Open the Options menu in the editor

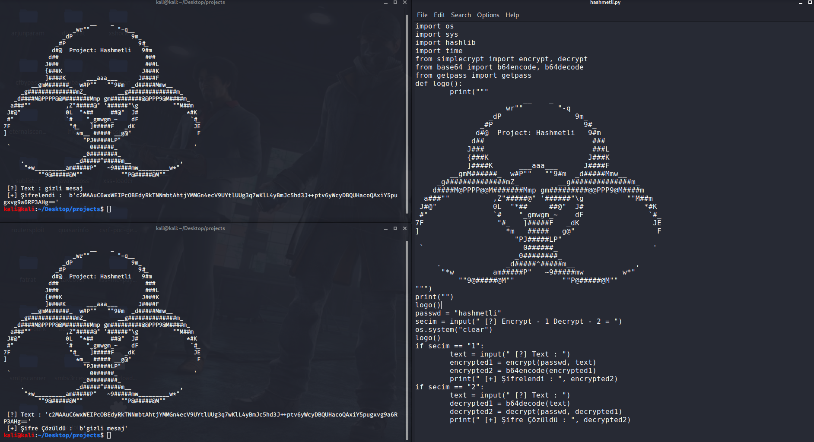(488, 15)
